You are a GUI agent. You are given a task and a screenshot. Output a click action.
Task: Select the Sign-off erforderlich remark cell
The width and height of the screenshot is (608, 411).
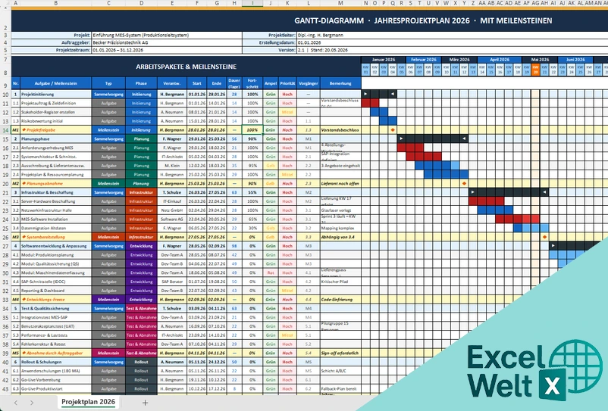pyautogui.click(x=340, y=353)
